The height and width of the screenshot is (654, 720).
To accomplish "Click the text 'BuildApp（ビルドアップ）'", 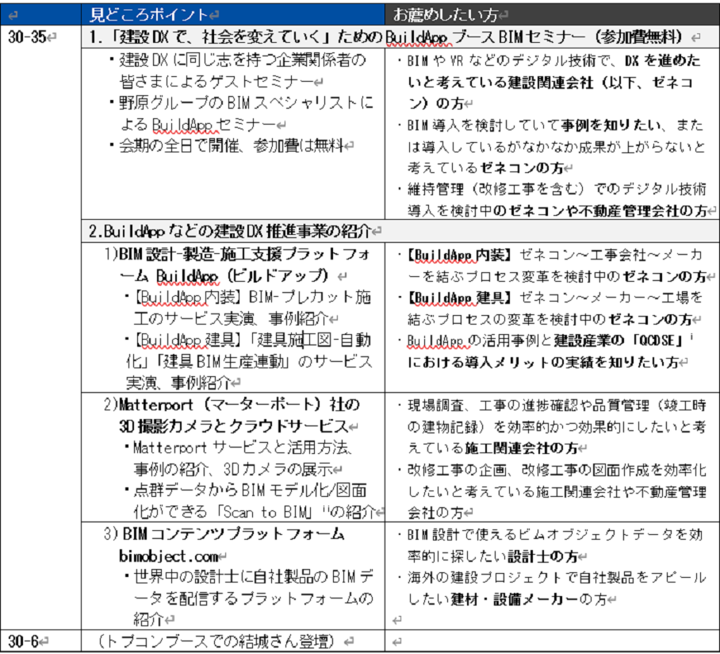I will point(242,275).
